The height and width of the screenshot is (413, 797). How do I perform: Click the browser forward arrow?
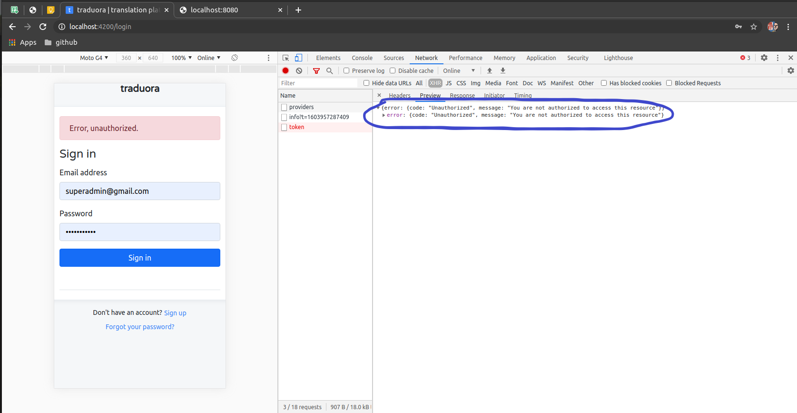pyautogui.click(x=28, y=27)
